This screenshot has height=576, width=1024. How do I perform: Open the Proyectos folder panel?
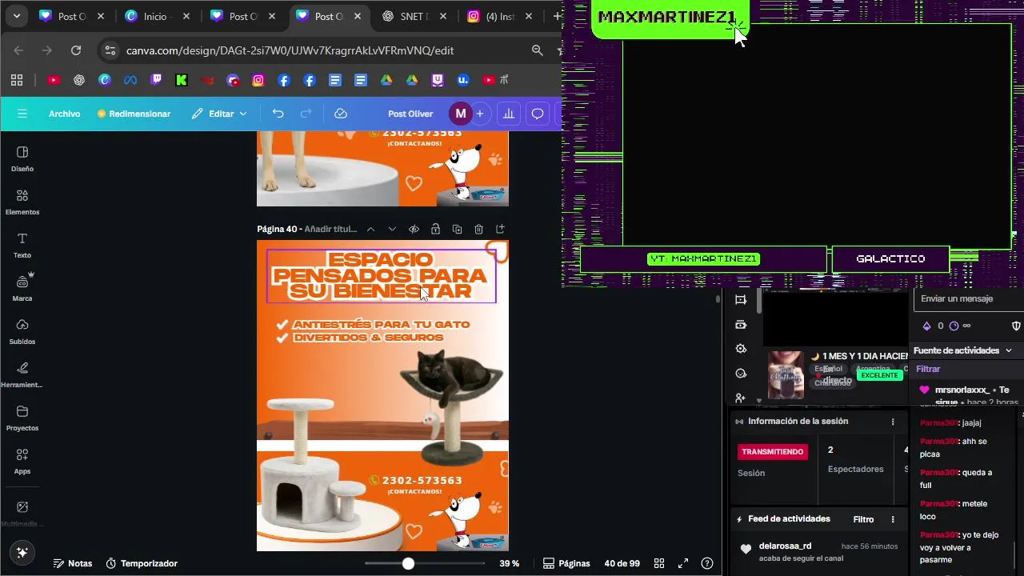click(x=22, y=418)
